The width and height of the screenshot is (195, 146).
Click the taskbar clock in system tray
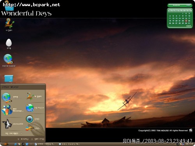click(189, 144)
